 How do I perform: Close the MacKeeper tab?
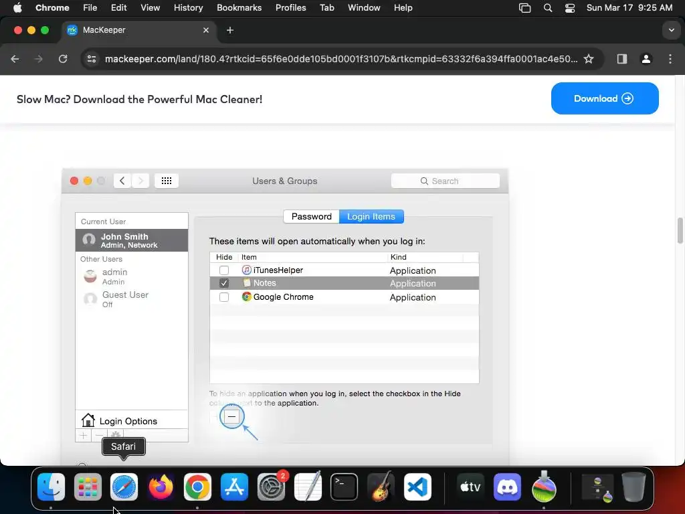206,30
